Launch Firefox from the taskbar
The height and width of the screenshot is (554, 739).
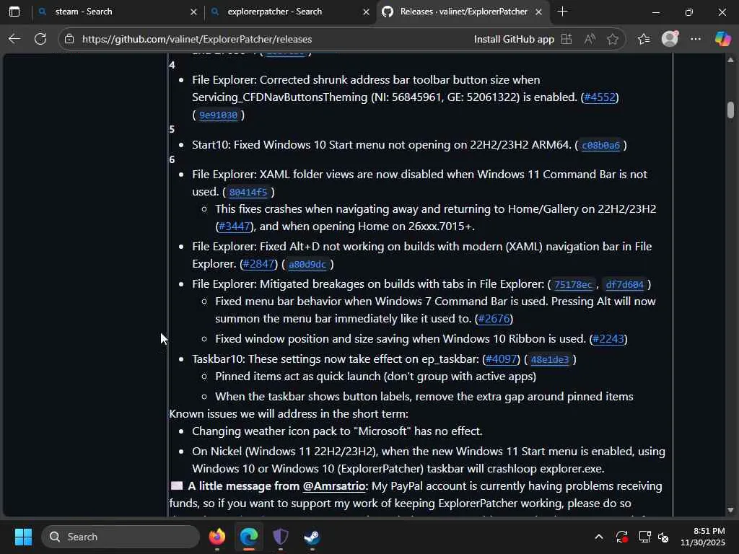coord(217,537)
